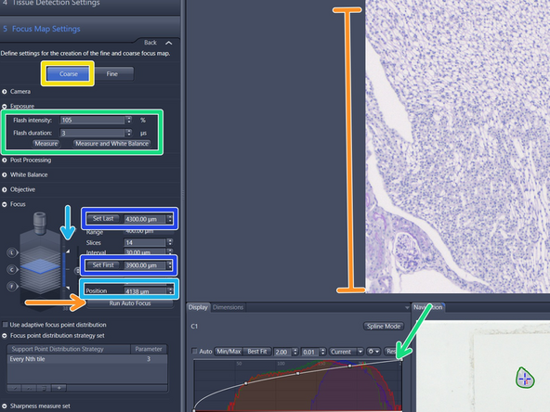
Task: Click Measure and White Balance button
Action: click(111, 144)
